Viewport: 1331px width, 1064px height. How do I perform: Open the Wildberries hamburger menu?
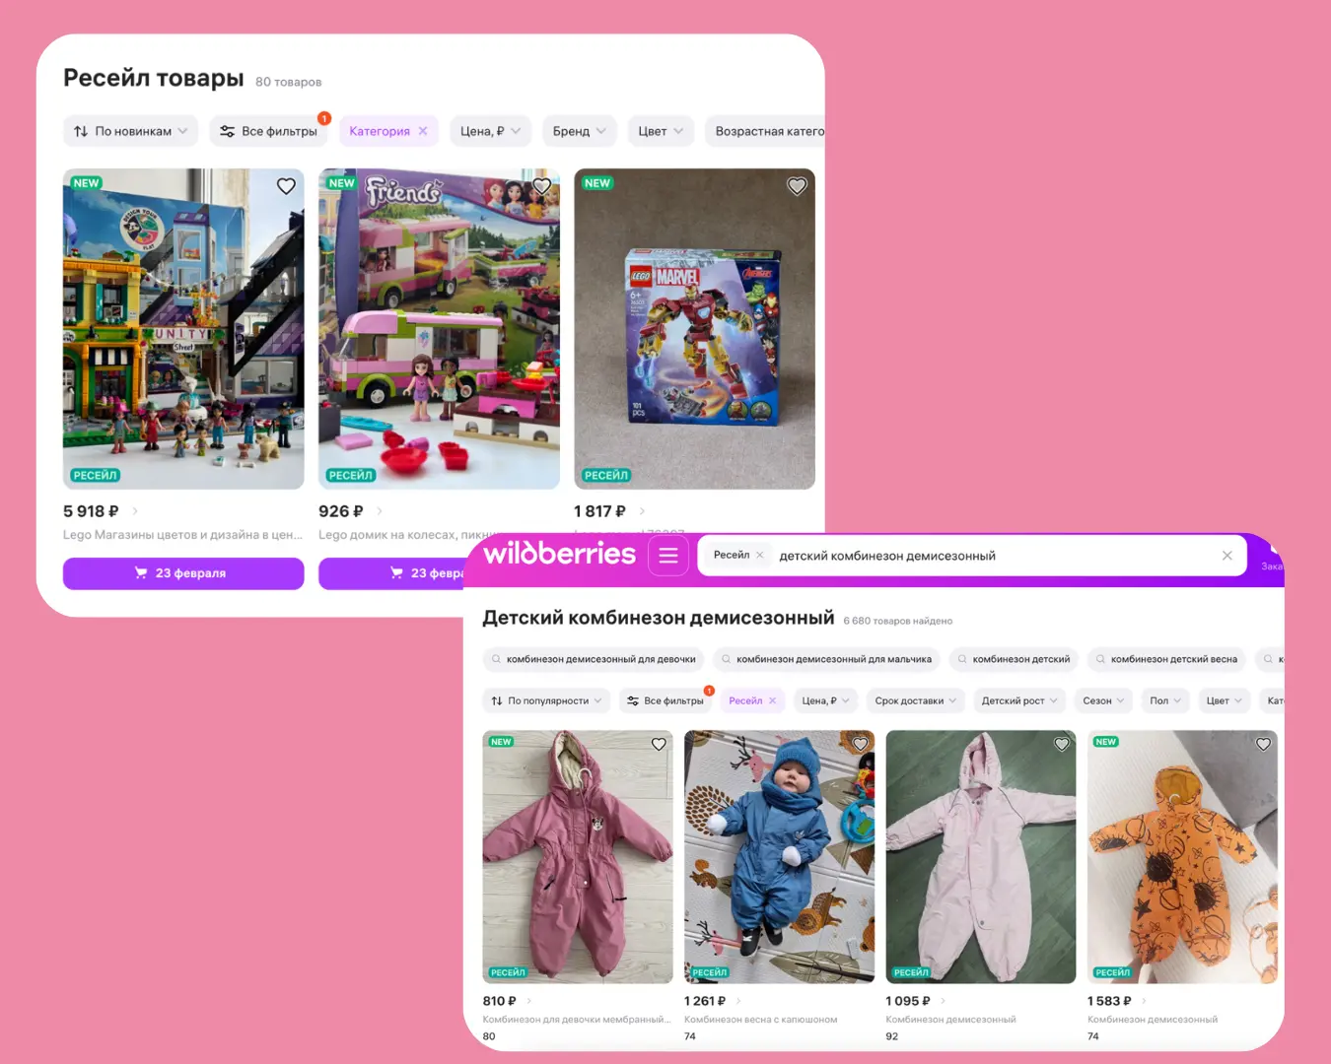click(x=667, y=556)
